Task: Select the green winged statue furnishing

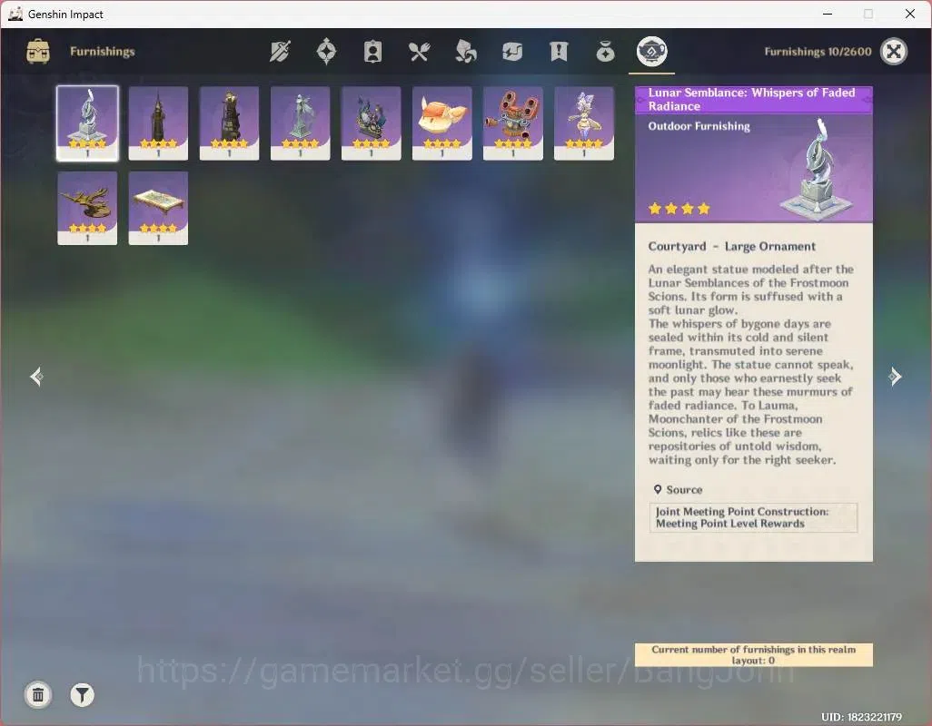Action: tap(300, 123)
